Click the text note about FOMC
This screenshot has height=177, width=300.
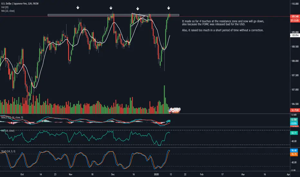click(223, 26)
